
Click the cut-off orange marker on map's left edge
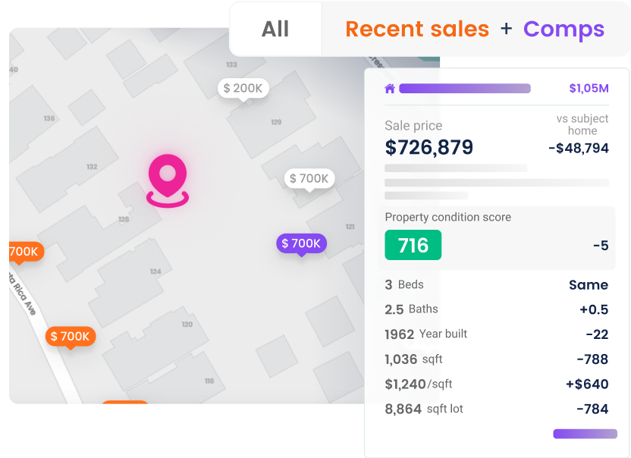click(24, 251)
